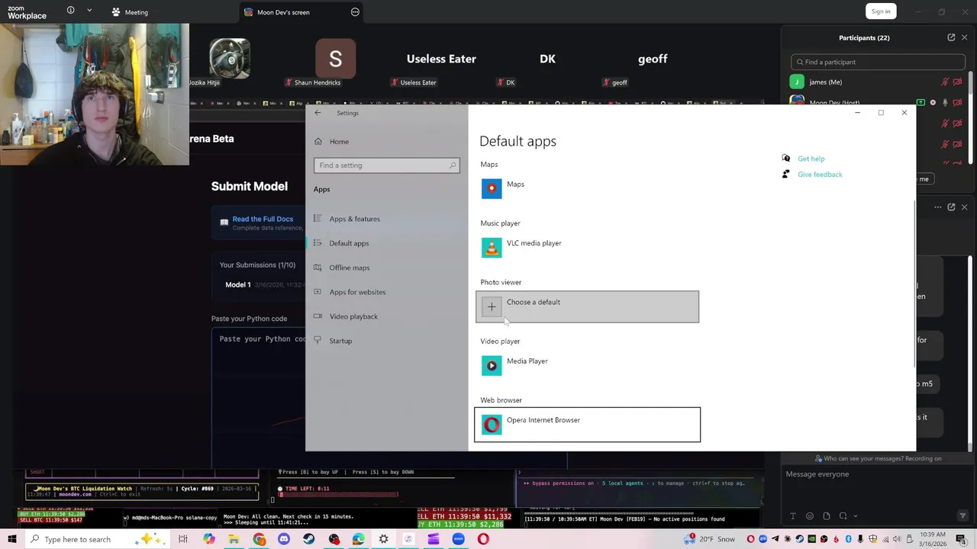Select Default apps in Settings sidebar
977x549 pixels.
pyautogui.click(x=349, y=243)
